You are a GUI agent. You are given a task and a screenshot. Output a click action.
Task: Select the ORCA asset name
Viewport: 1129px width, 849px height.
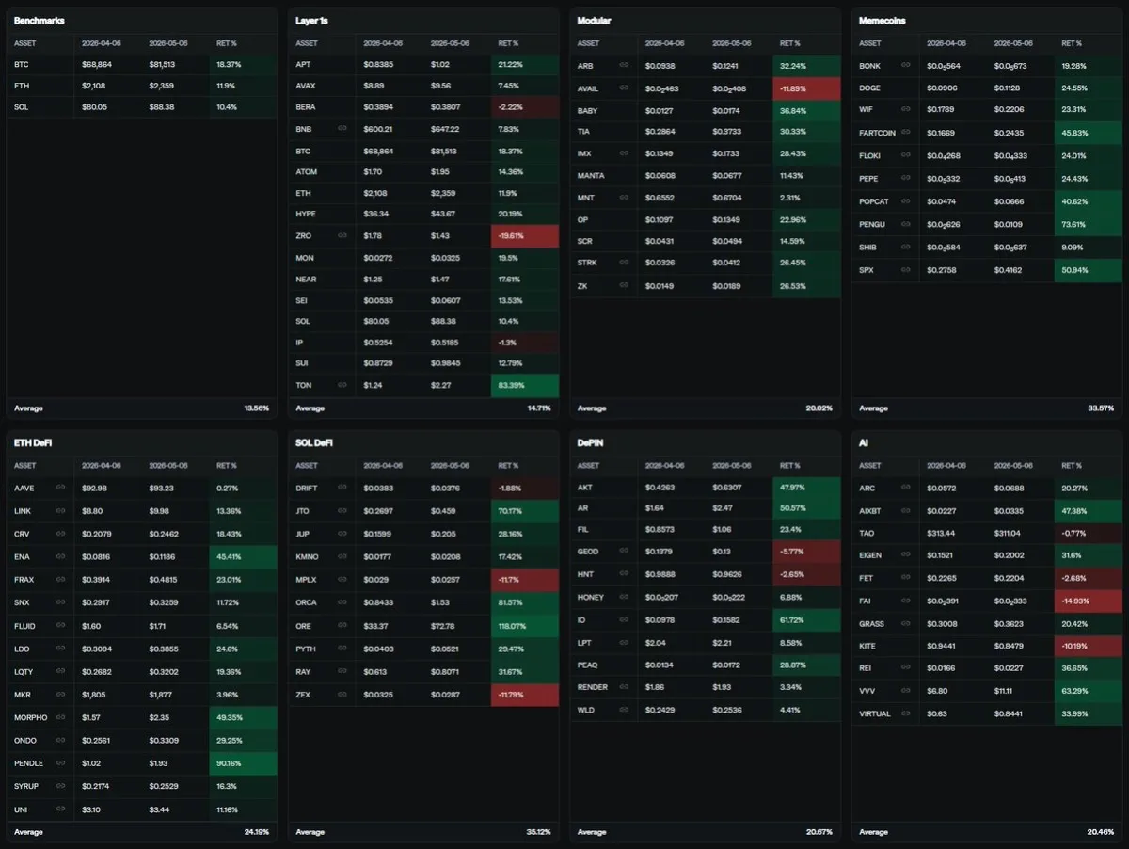(x=306, y=602)
